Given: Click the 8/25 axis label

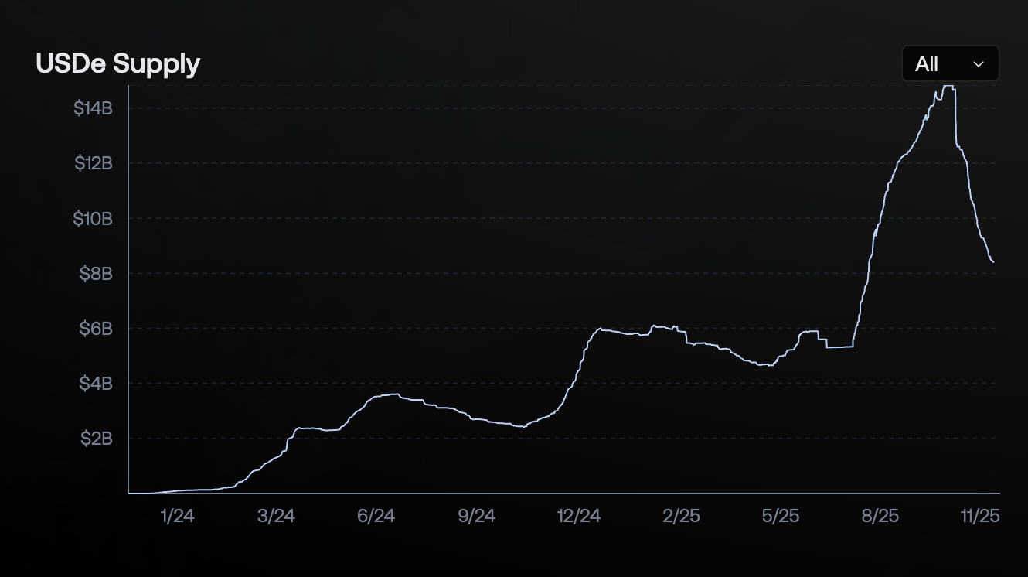Looking at the screenshot, I should coord(881,515).
